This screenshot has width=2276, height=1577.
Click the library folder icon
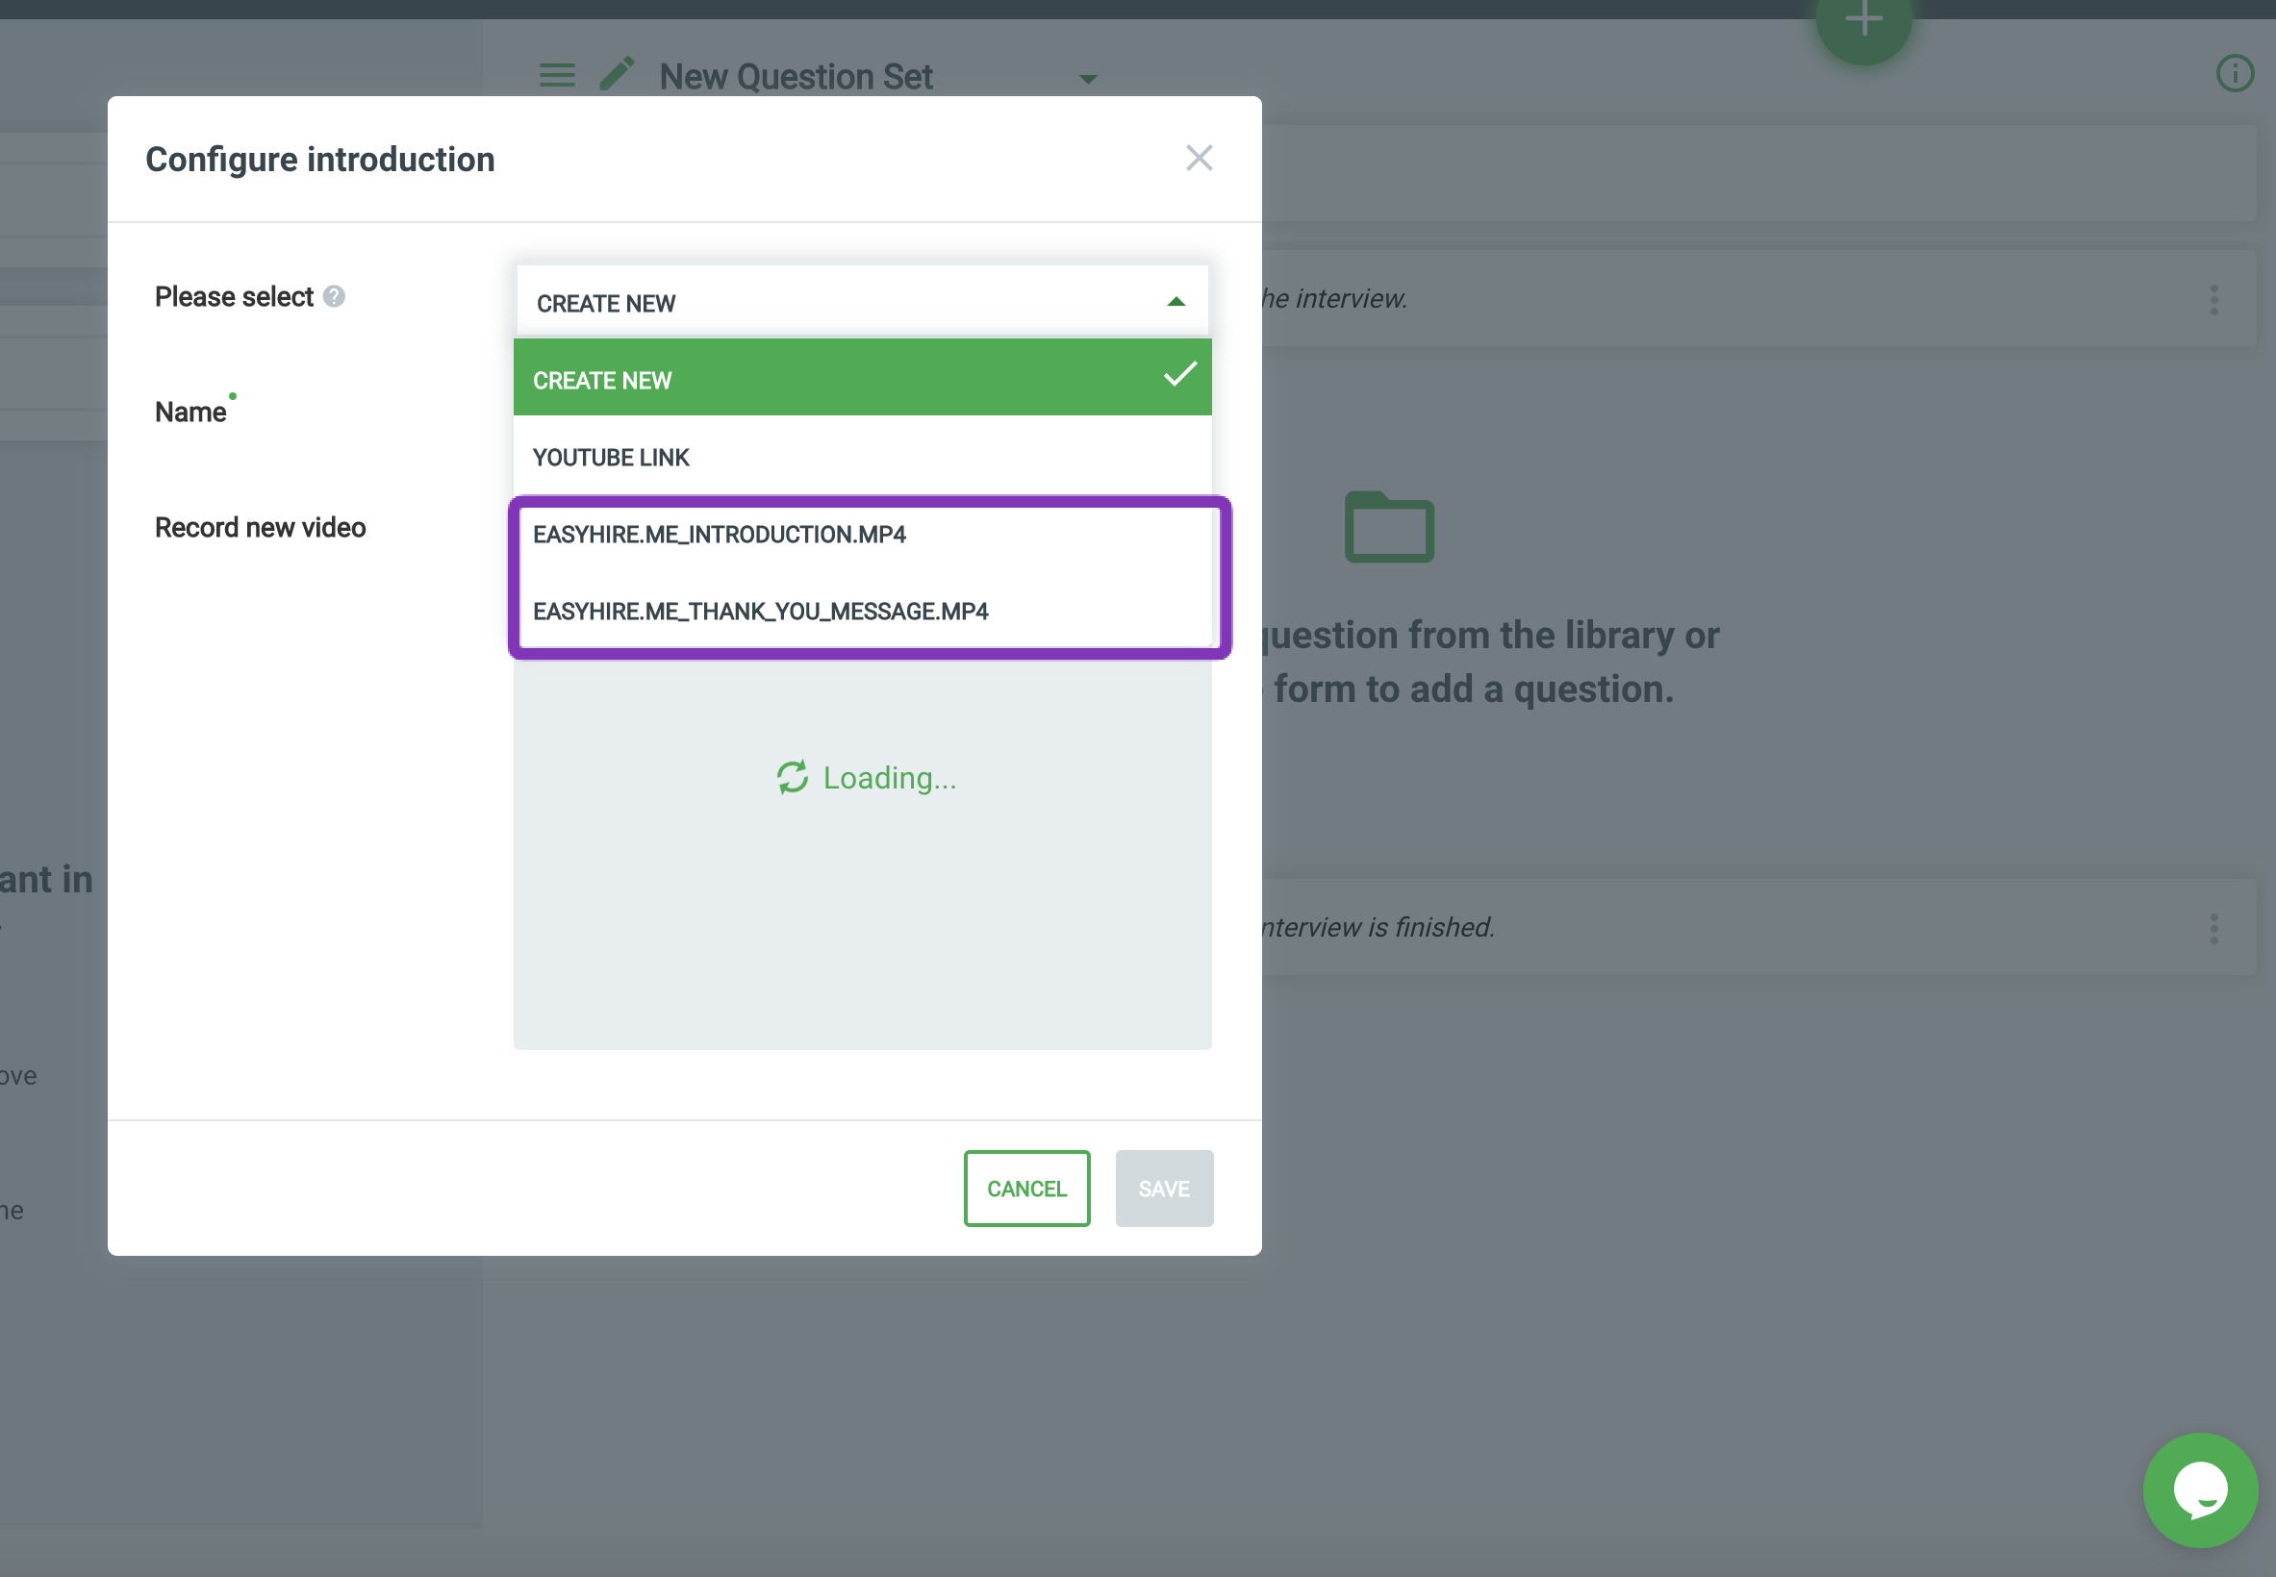(x=1388, y=528)
